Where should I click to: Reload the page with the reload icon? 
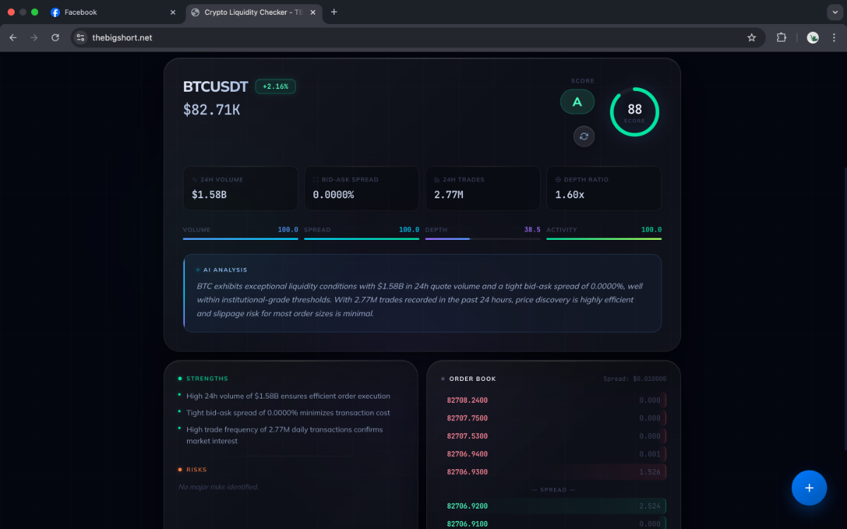[55, 37]
